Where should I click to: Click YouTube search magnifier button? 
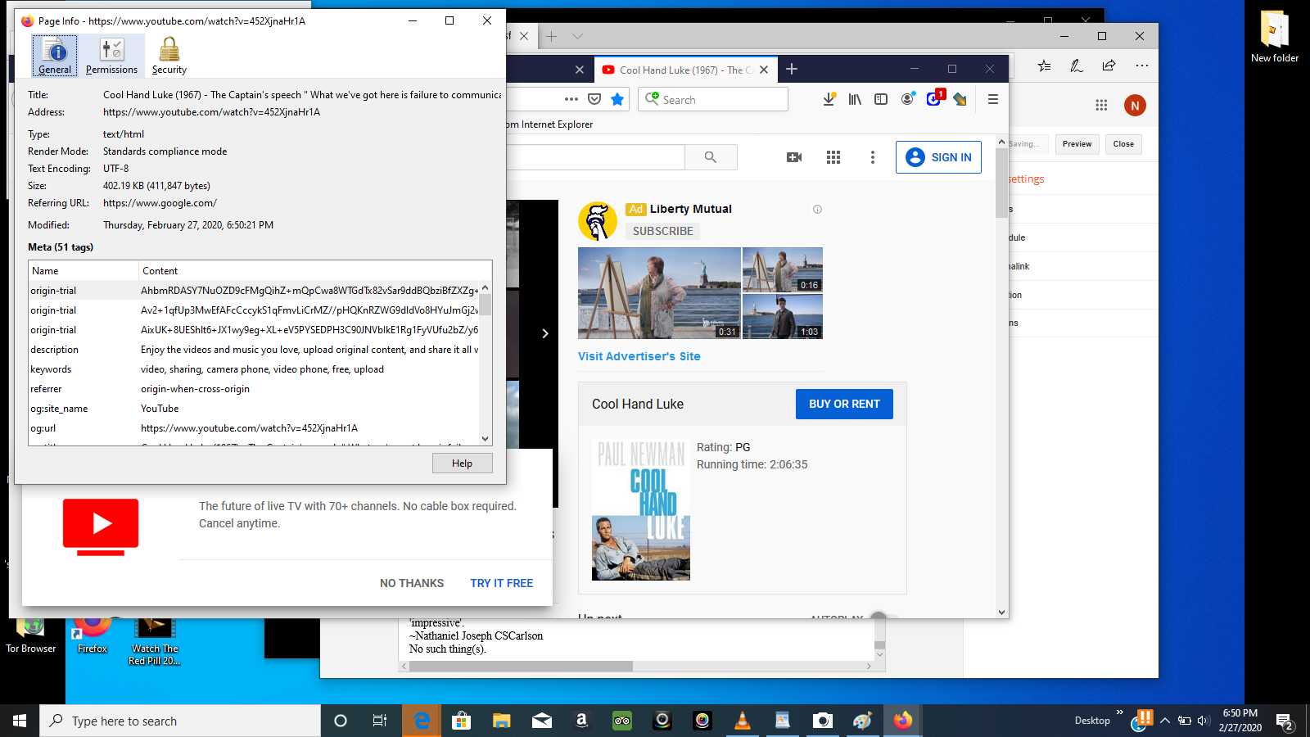(x=711, y=157)
